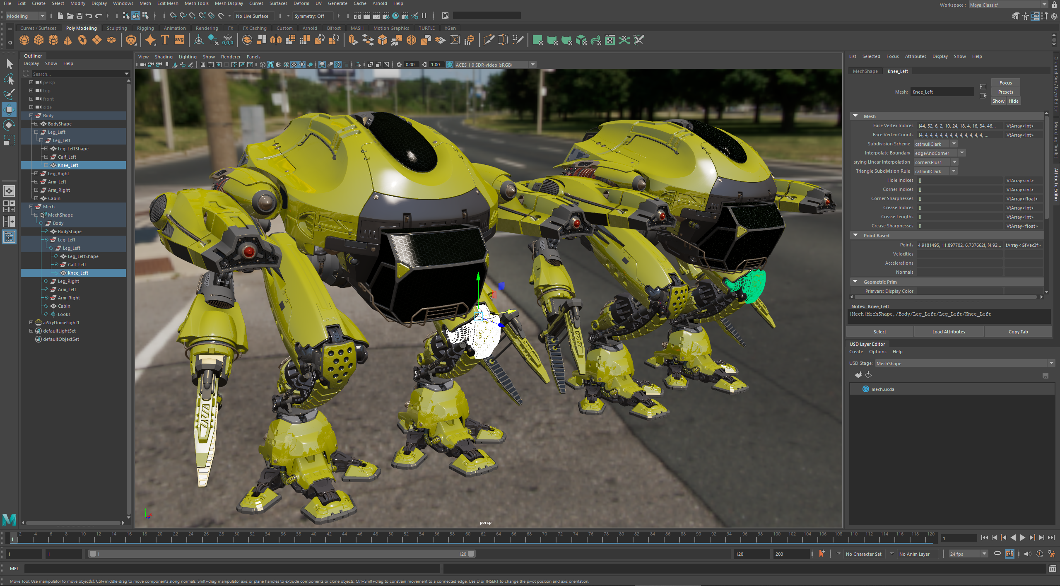Screen dimensions: 1060x586
Task: Click the SVG import shelf icon
Action: (179, 40)
